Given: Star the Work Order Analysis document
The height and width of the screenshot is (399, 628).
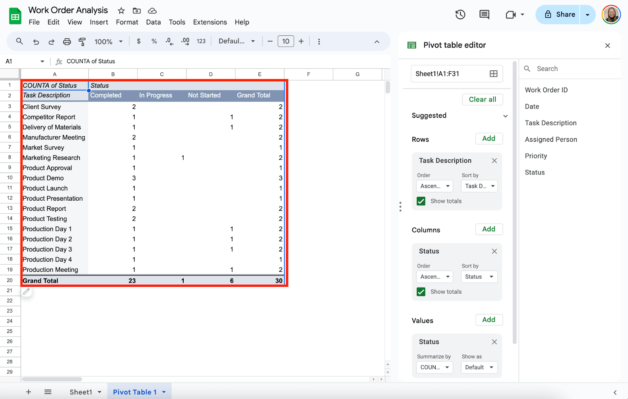Looking at the screenshot, I should 121,11.
